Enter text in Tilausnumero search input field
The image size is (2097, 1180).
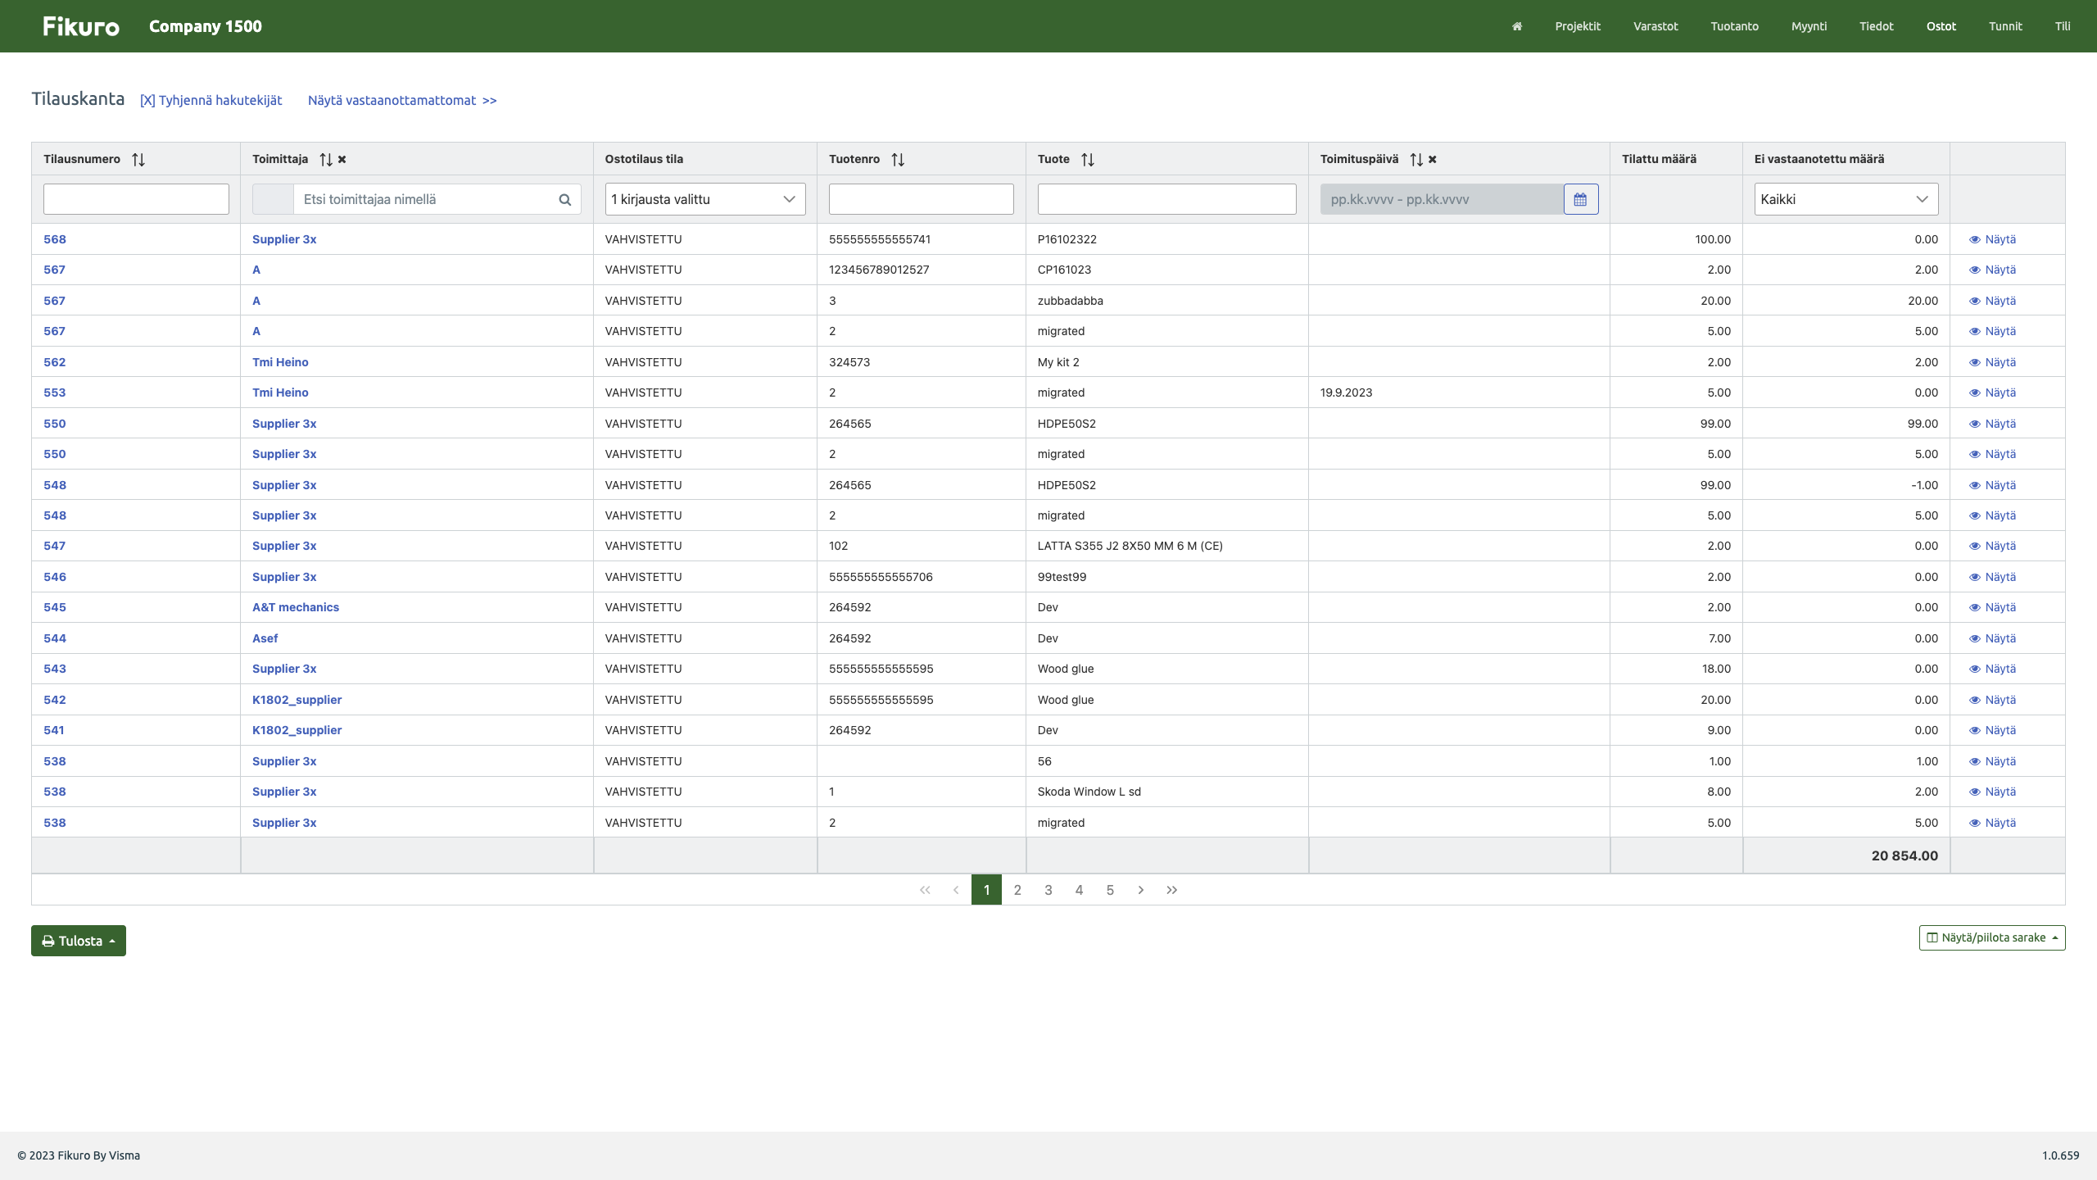135,199
